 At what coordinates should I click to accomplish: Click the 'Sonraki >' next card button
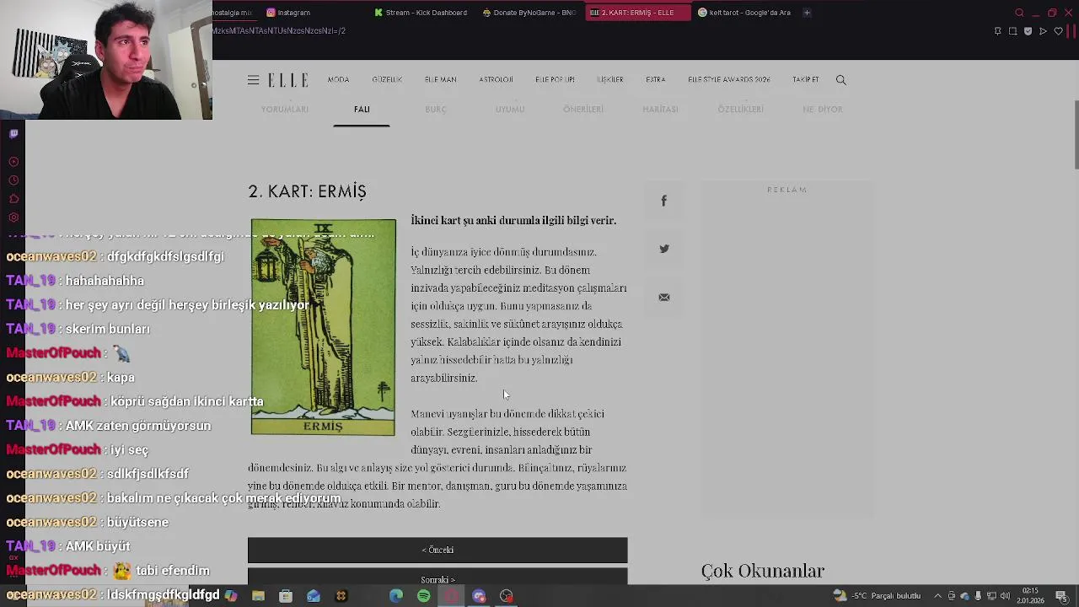coord(438,577)
